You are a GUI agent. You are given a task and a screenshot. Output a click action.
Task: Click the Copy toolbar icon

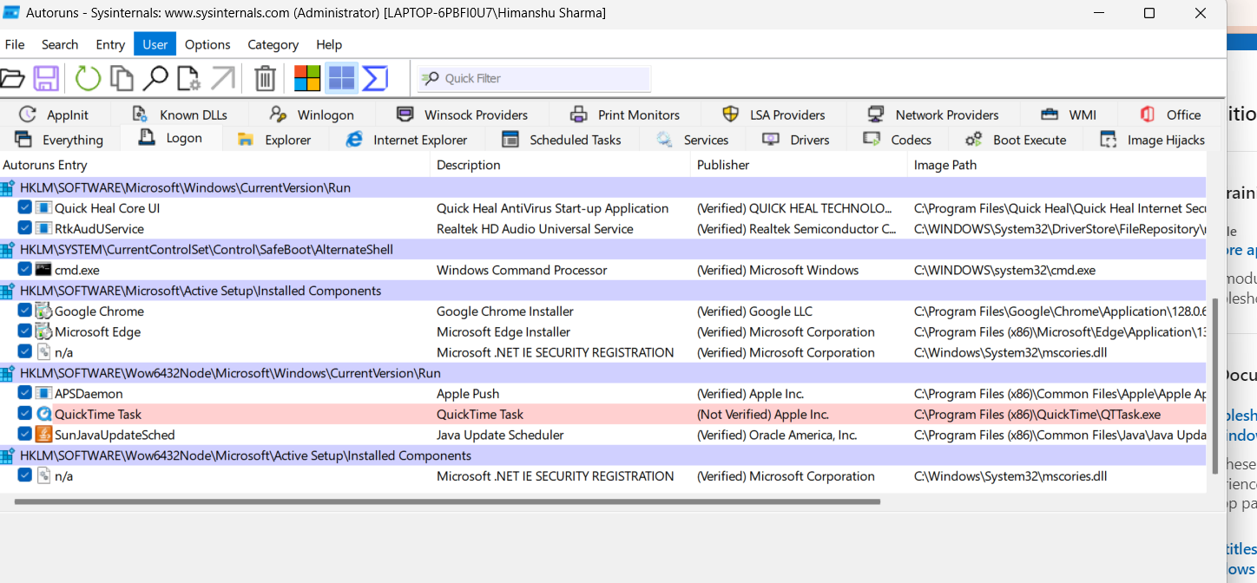click(122, 78)
